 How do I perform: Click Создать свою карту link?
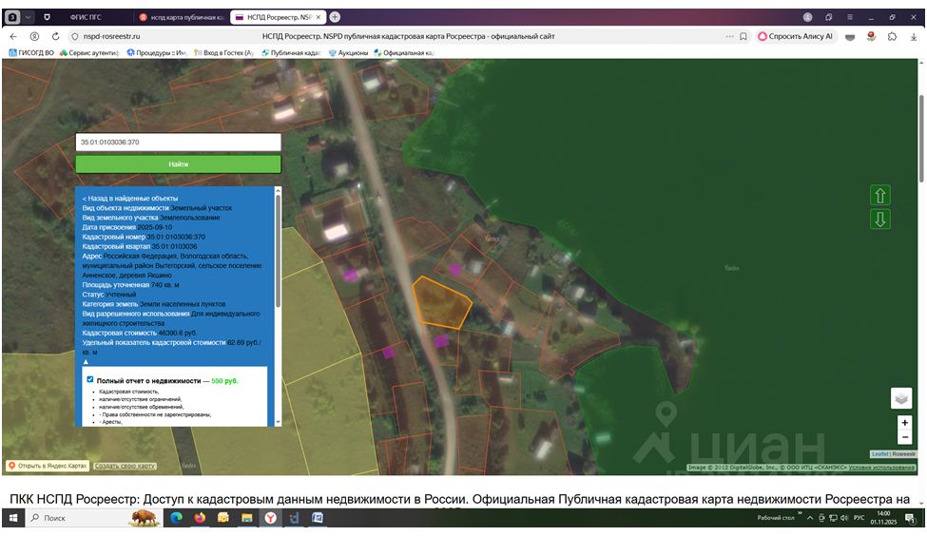[x=125, y=466]
